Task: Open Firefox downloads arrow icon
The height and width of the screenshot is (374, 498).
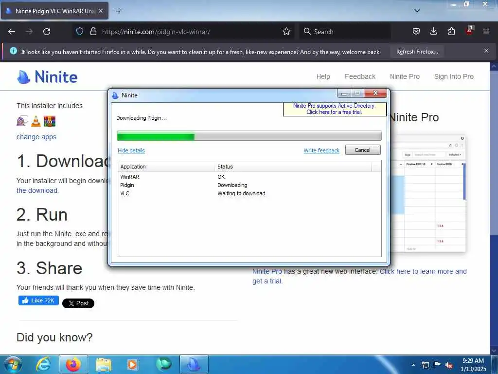Action: pos(433,31)
